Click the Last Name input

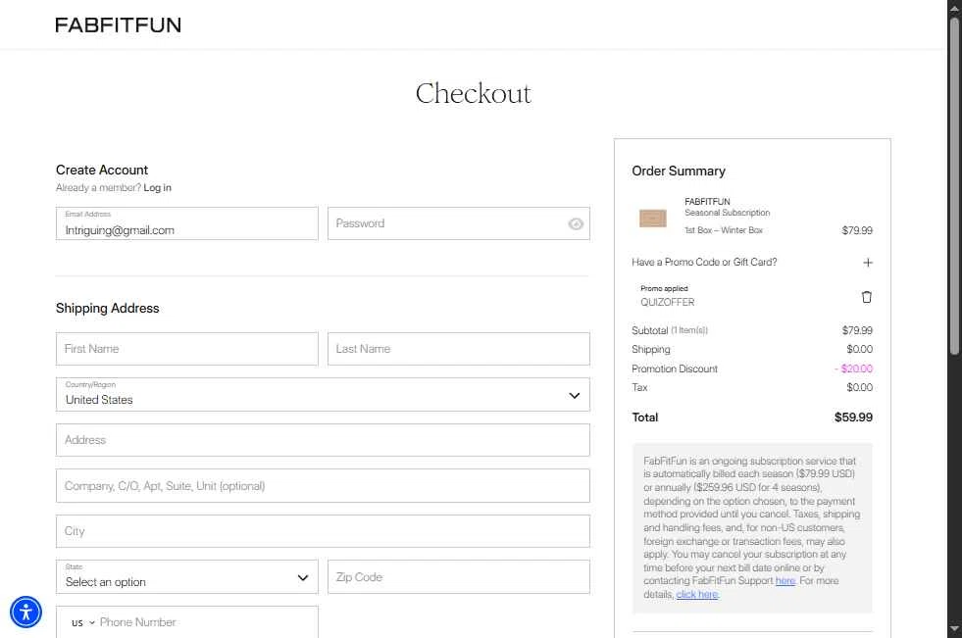pos(458,349)
